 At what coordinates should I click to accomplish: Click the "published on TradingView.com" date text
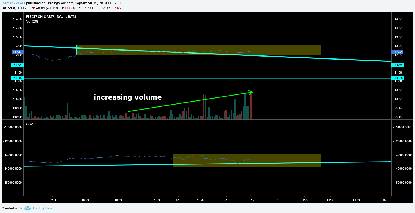[x=75, y=3]
